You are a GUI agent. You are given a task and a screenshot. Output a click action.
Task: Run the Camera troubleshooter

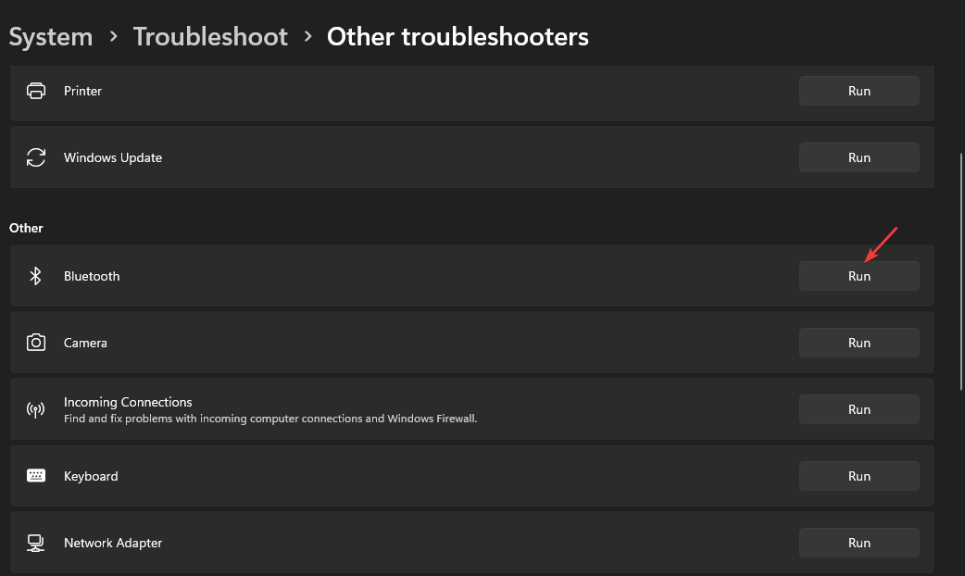[x=859, y=342]
